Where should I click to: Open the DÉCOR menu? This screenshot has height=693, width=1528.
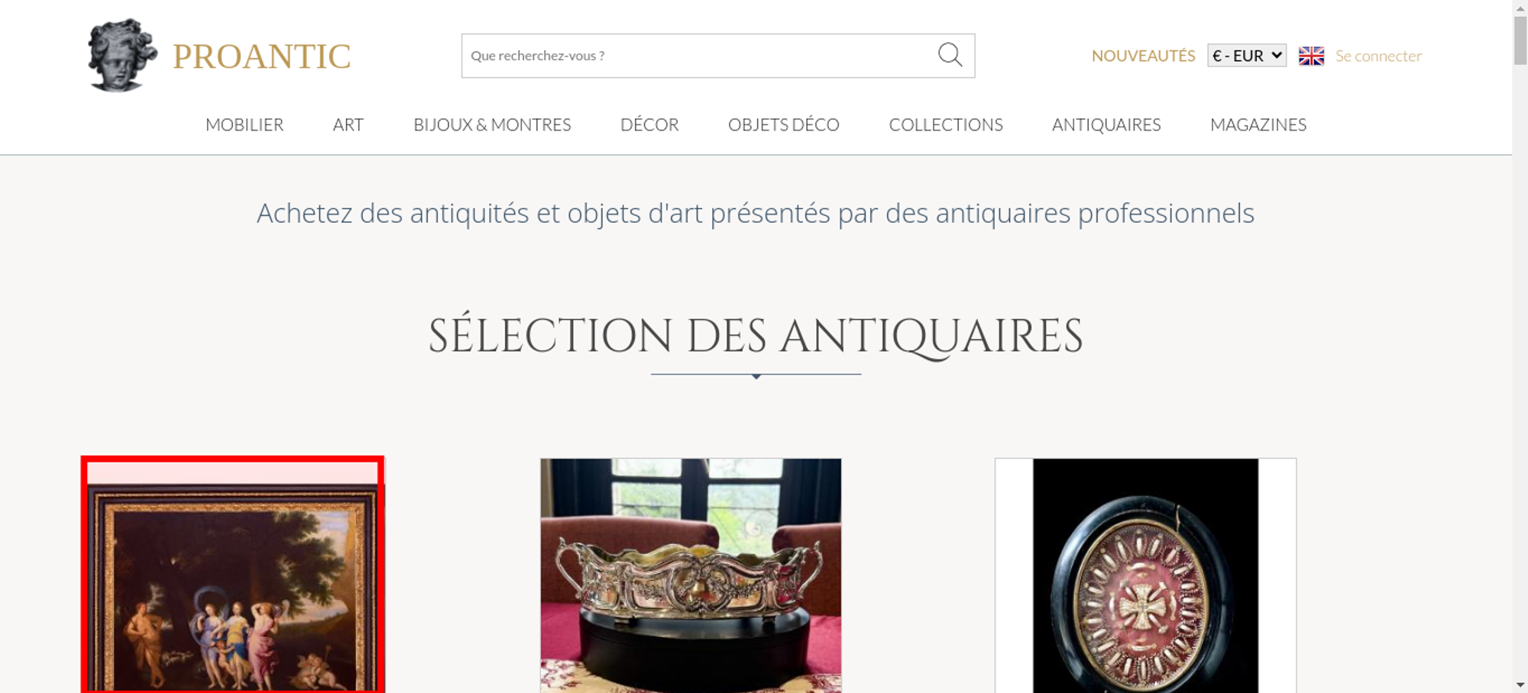(x=649, y=124)
